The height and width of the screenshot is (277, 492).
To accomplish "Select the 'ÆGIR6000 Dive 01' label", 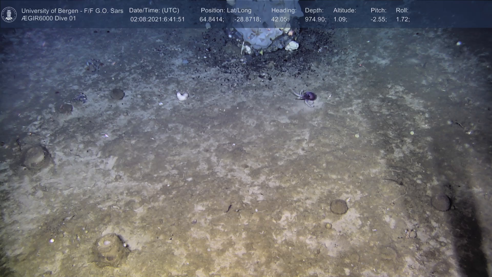I will pos(49,18).
